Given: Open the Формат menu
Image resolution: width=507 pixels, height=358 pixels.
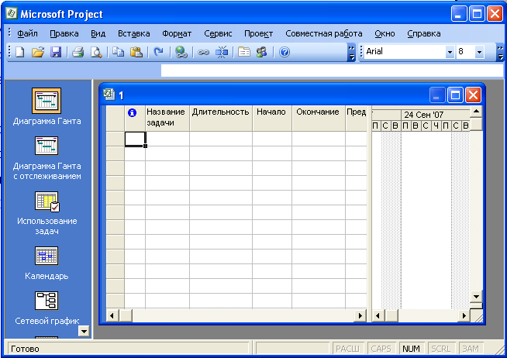Looking at the screenshot, I should pyautogui.click(x=177, y=33).
